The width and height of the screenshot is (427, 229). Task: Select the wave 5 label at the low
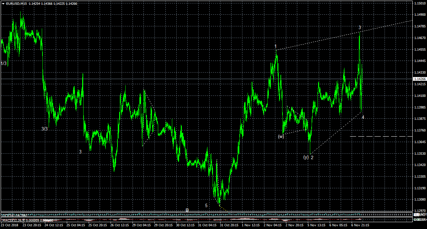(206, 205)
